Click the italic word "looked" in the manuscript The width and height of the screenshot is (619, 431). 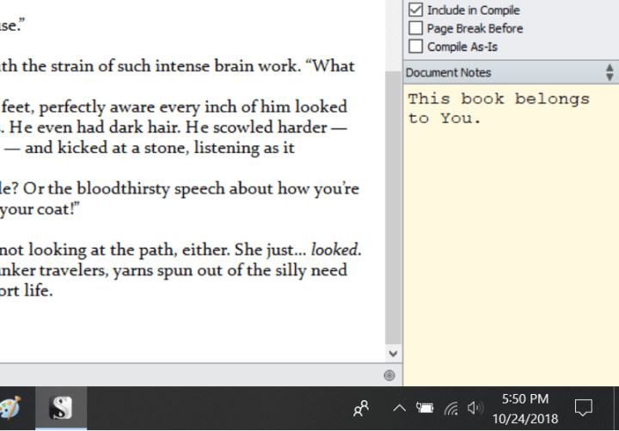tap(334, 250)
